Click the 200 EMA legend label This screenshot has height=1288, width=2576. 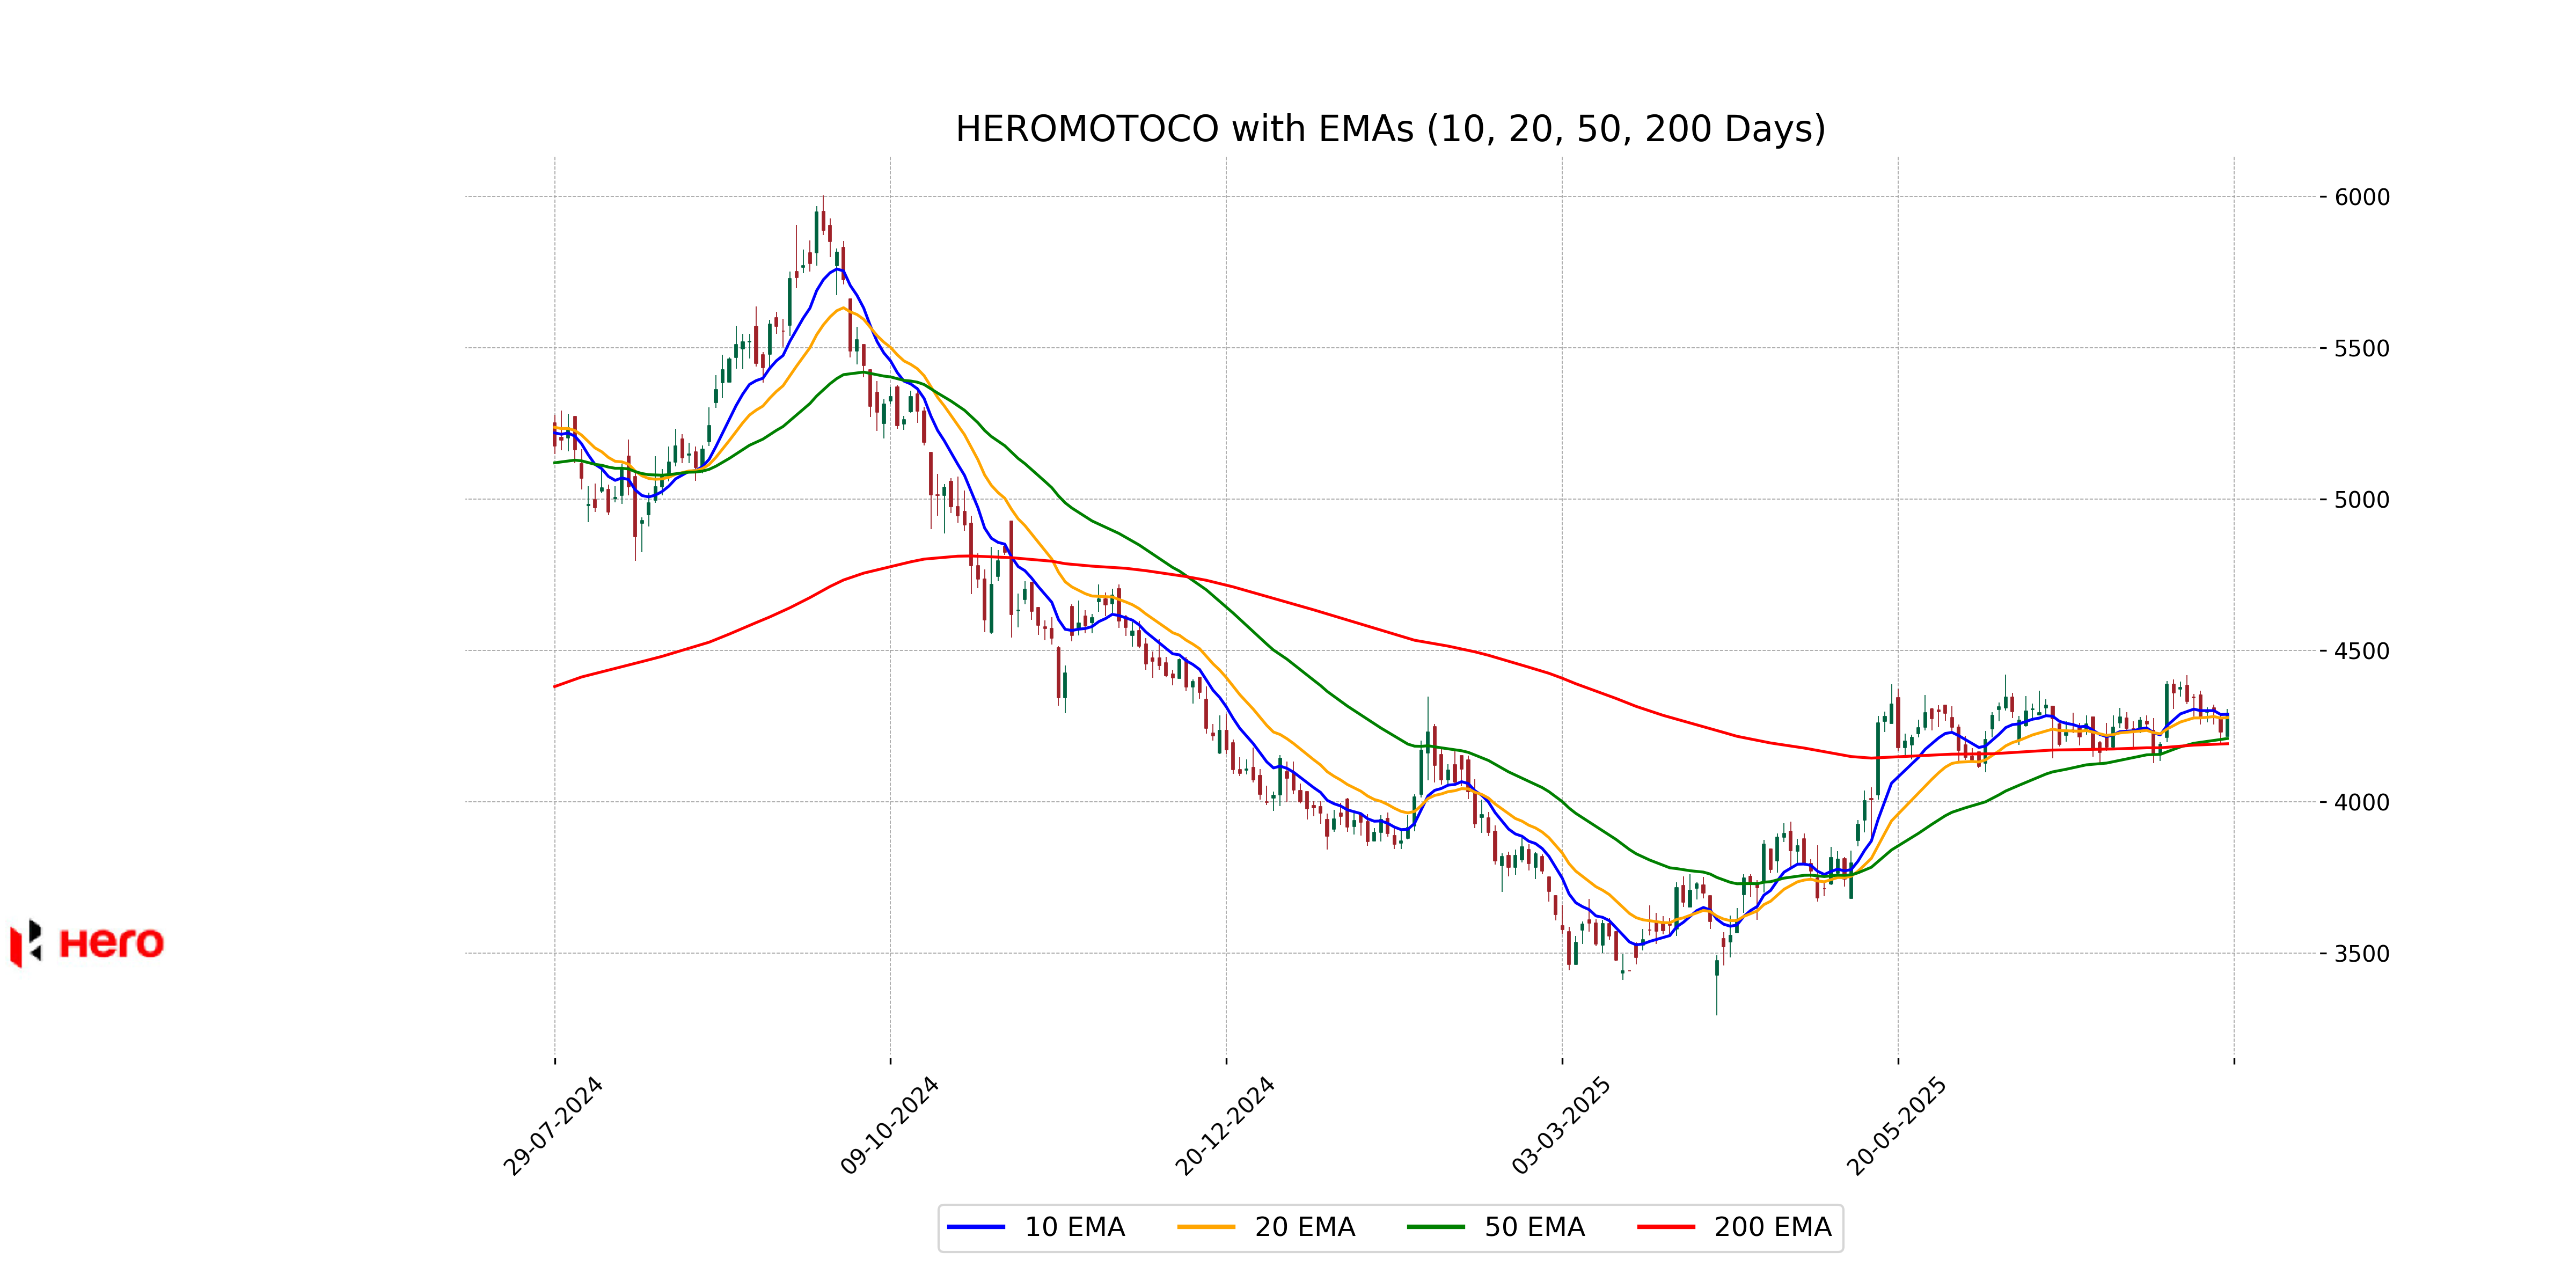tap(1772, 1227)
